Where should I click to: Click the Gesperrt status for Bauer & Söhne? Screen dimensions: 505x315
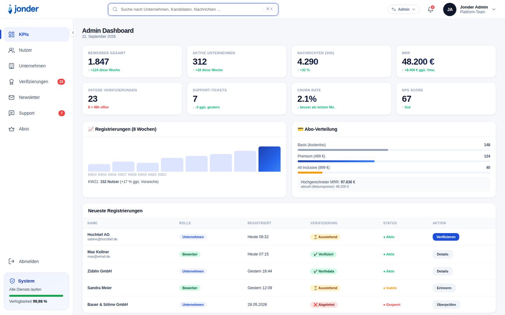(392, 305)
